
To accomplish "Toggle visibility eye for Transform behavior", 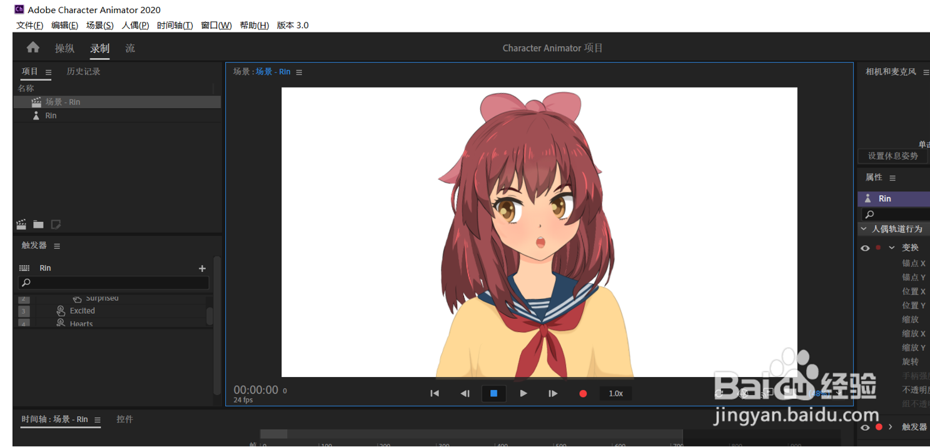I will point(865,248).
